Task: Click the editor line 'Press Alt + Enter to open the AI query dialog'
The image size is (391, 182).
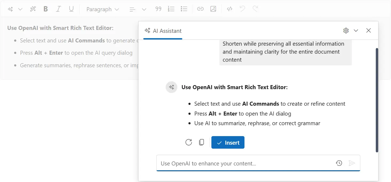Action: [x=76, y=53]
